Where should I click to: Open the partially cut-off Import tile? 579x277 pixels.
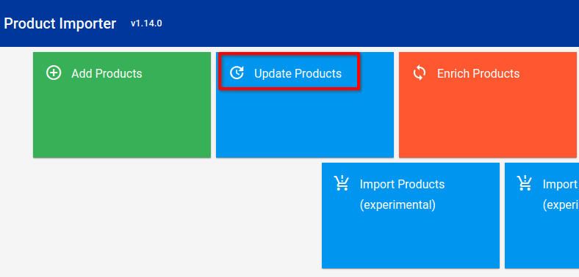tap(542, 215)
